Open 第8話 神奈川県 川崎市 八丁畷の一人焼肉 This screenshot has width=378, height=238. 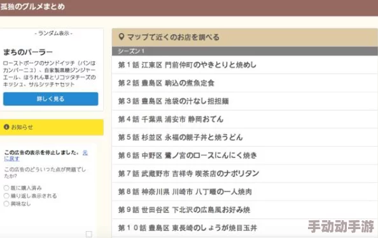(245, 192)
